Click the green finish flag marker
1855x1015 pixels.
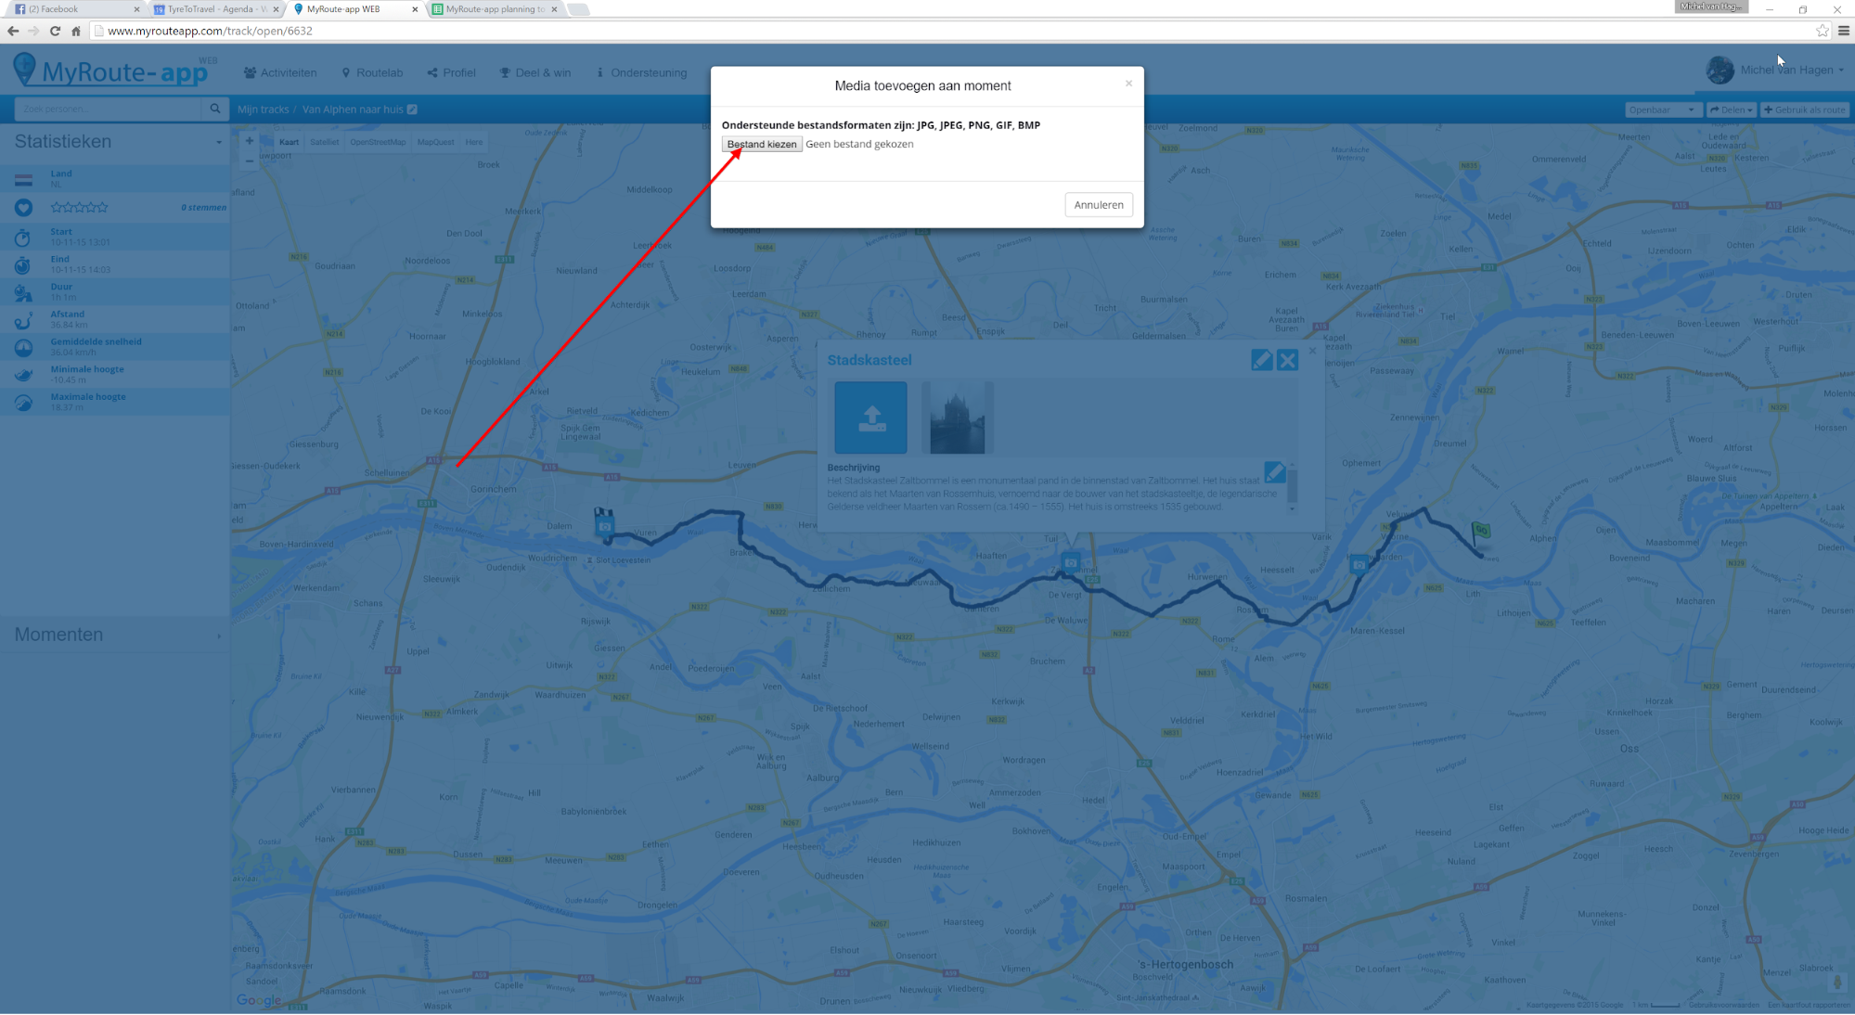pos(1481,532)
